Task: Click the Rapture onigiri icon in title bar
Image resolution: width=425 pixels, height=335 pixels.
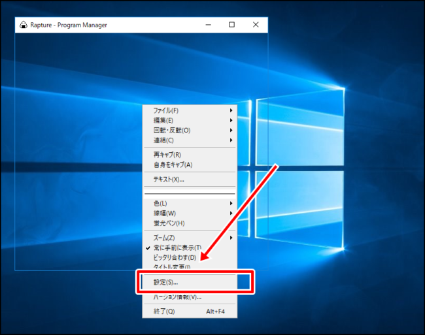Action: tap(24, 25)
